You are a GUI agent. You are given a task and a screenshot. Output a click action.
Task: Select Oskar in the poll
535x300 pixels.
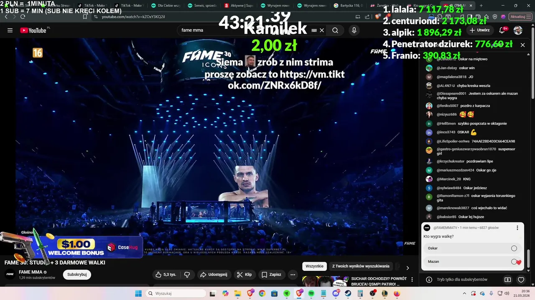(473, 248)
